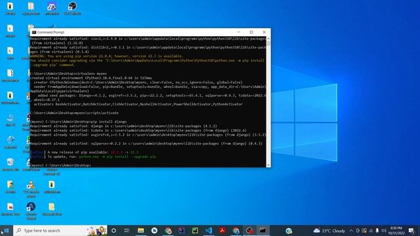
Task: Select the Recycle Bin desktop icon
Action: click(x=10, y=164)
